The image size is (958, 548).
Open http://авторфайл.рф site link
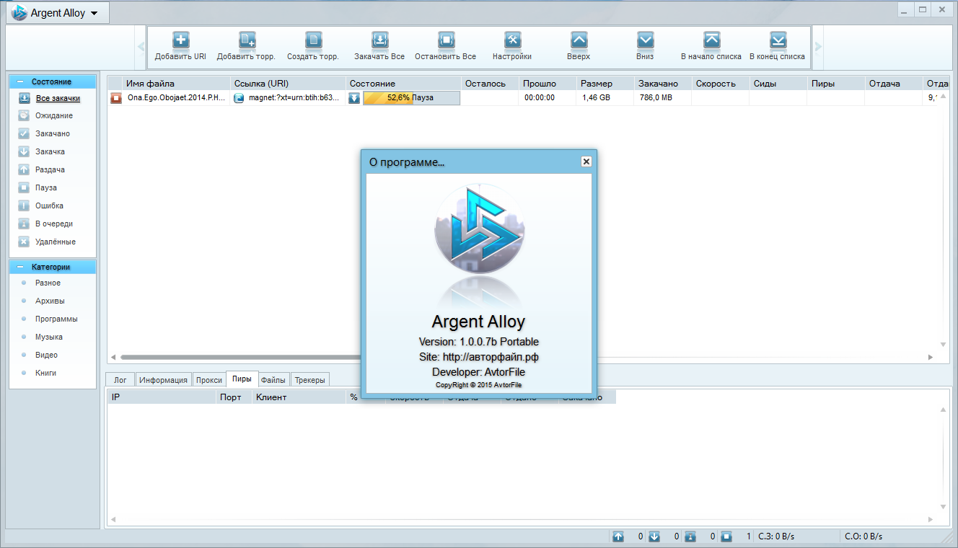[x=491, y=356]
